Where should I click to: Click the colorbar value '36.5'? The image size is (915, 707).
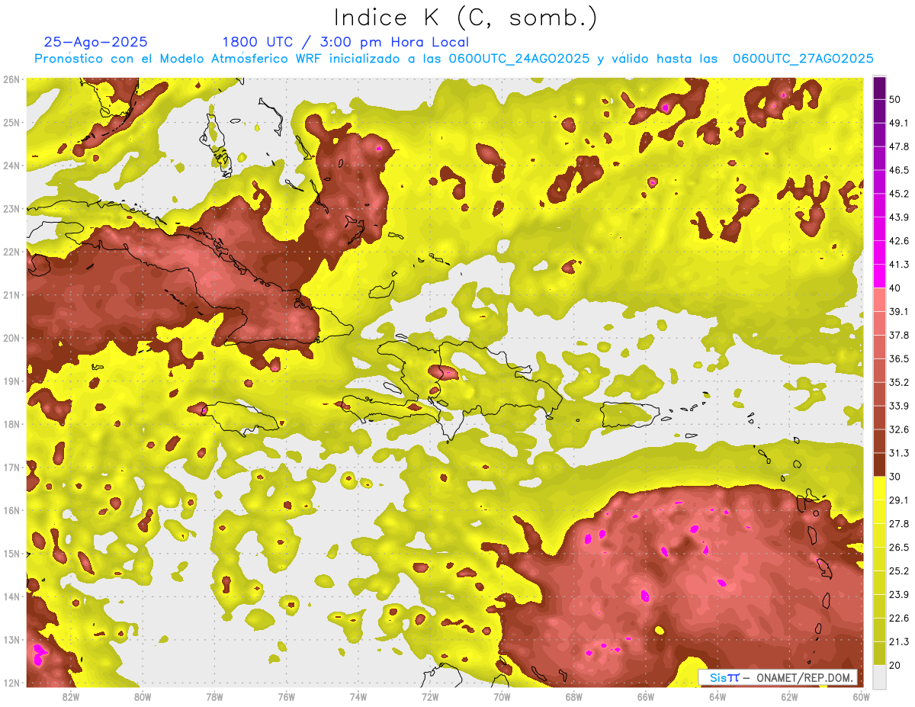point(899,358)
